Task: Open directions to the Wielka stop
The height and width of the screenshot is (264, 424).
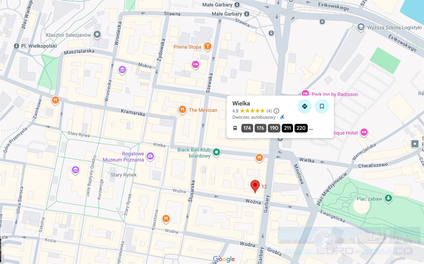Action: pyautogui.click(x=304, y=106)
